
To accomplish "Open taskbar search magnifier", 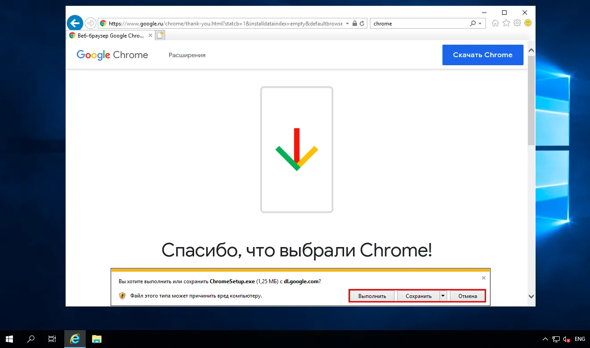I will [31, 339].
